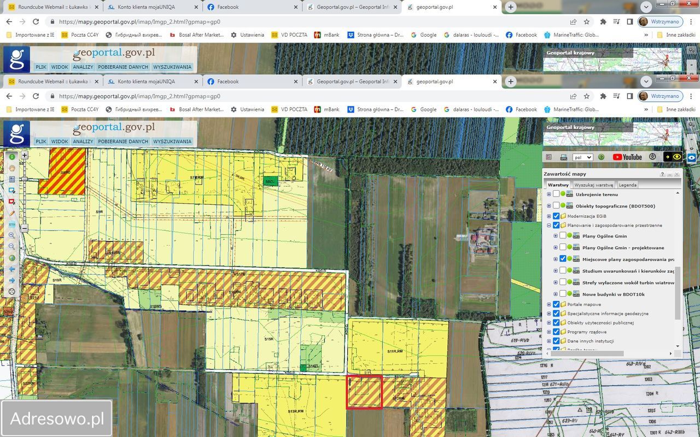Screen dimensions: 700x437
Task: Switch to the Legenda tab
Action: 627,185
